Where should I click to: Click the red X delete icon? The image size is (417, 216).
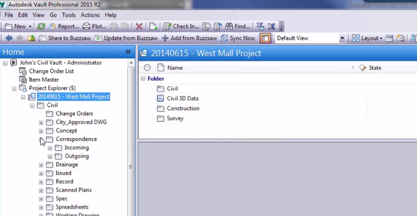tap(139, 26)
